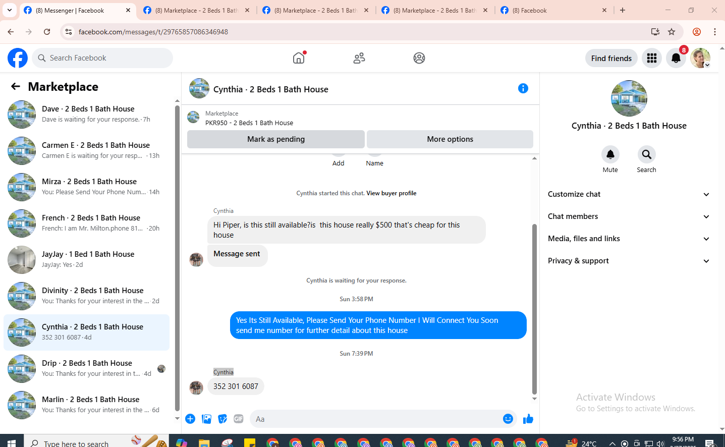Open Drip's conversation
The image size is (725, 447).
(87, 369)
